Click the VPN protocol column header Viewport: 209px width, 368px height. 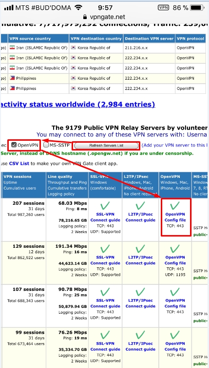(190, 39)
